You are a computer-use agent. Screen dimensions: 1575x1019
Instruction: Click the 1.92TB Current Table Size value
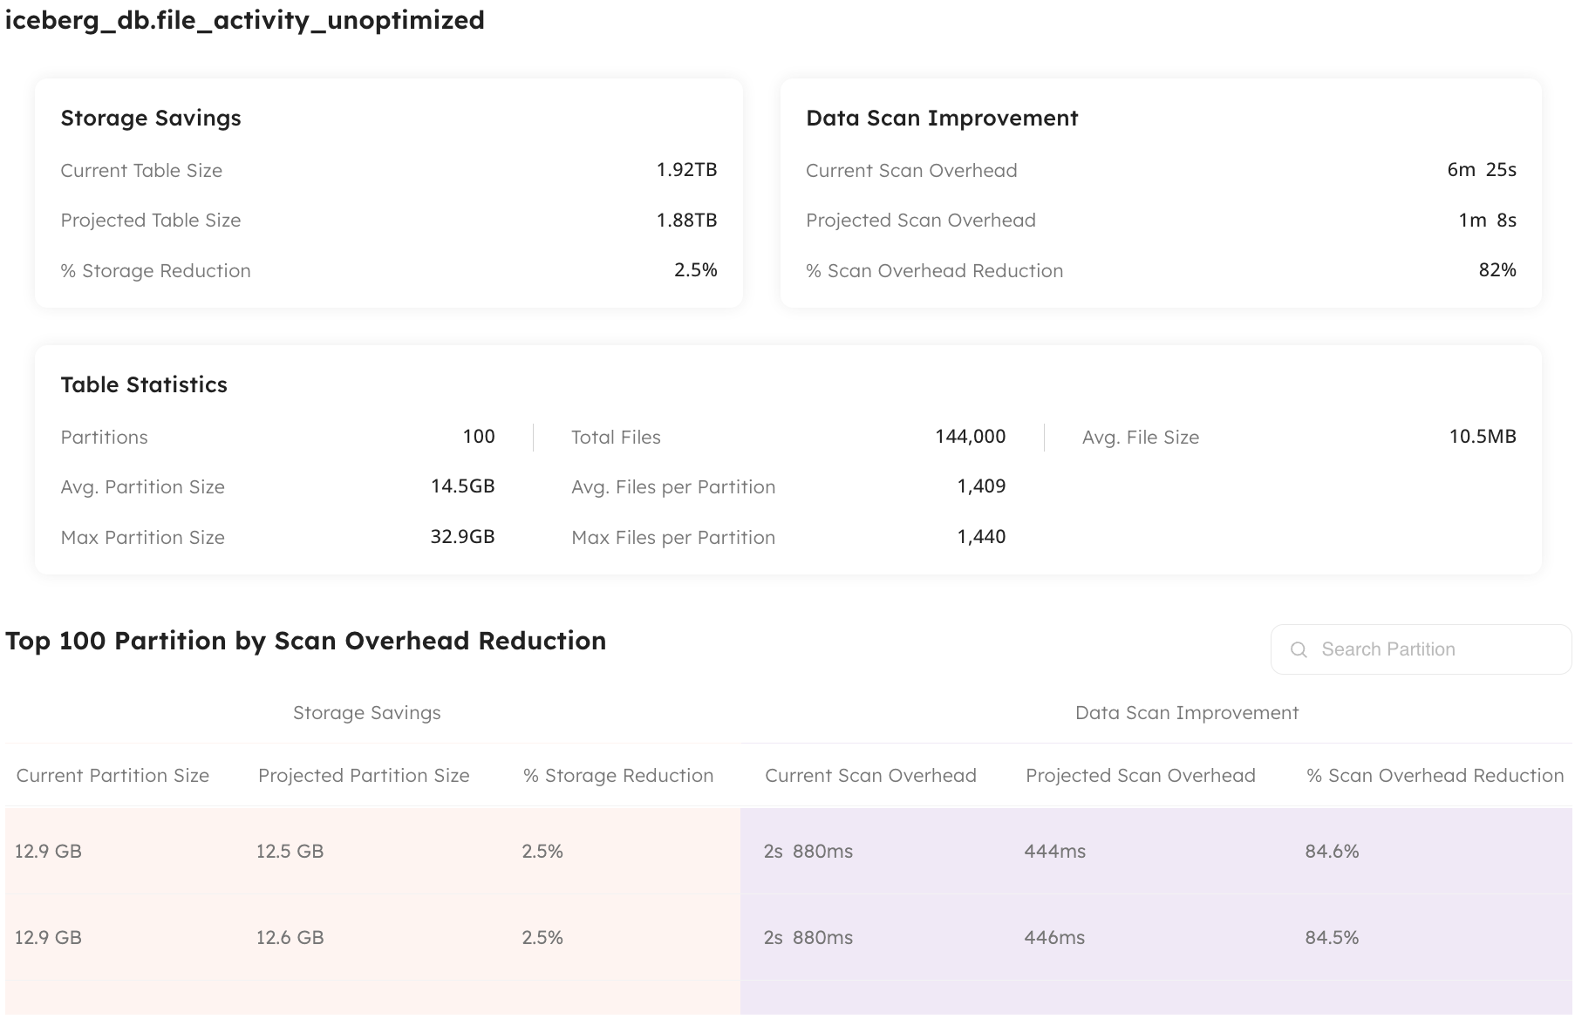click(686, 170)
